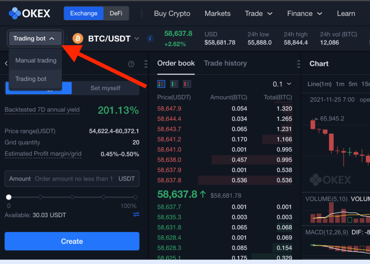370x264 pixels.
Task: Expand the BTC/USDT pair selector
Action: (137, 38)
